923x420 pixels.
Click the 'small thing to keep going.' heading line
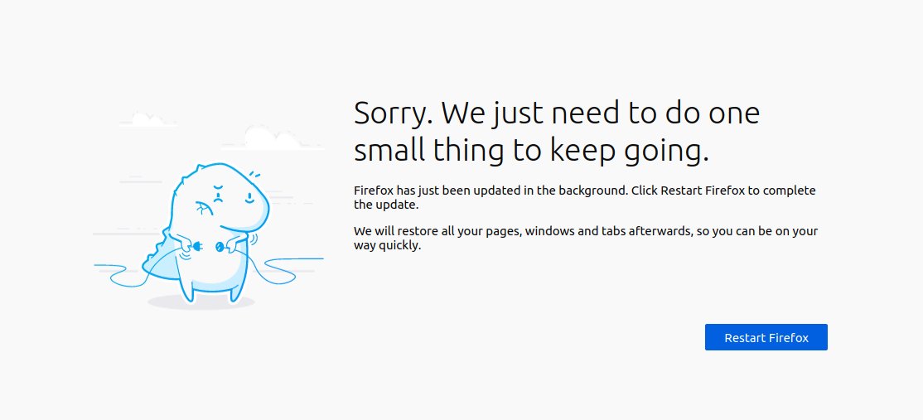531,150
